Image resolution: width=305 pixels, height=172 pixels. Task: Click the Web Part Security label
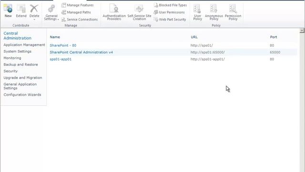tap(173, 20)
